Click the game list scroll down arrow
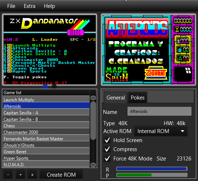Viewport: 198px width, 181px height. pos(93,165)
